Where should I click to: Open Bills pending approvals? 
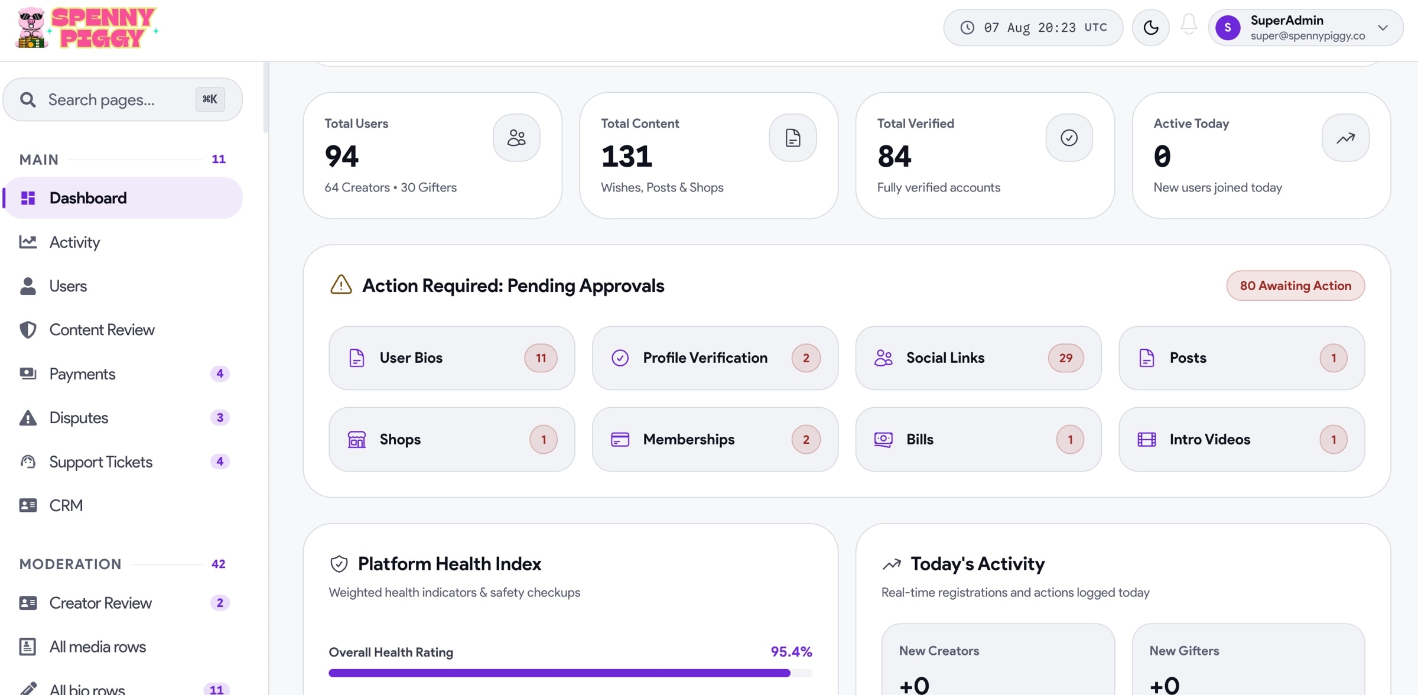pos(978,439)
